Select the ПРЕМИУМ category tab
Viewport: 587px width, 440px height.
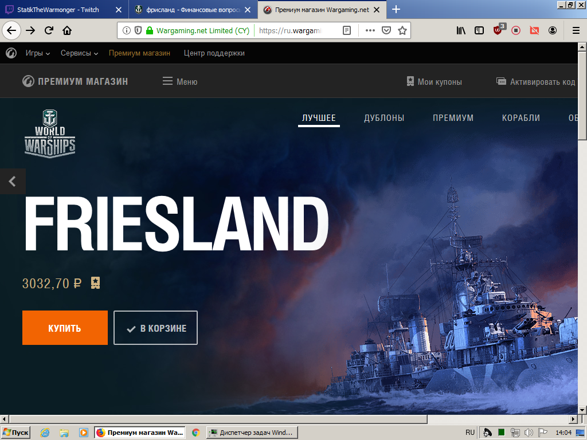pyautogui.click(x=453, y=118)
